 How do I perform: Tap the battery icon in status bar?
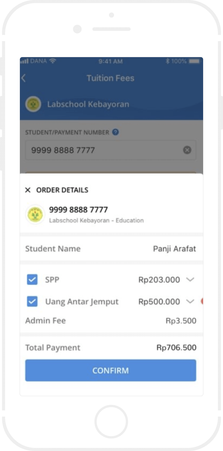pyautogui.click(x=194, y=61)
